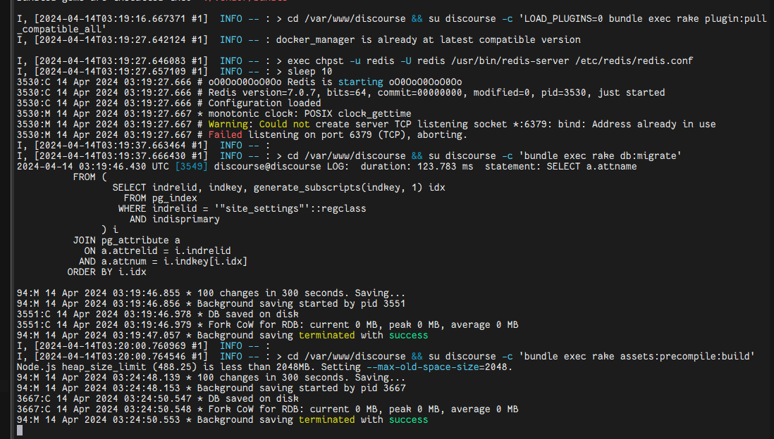Click the 'monotonic clock: POSIX clock_gettime' line

click(309, 114)
